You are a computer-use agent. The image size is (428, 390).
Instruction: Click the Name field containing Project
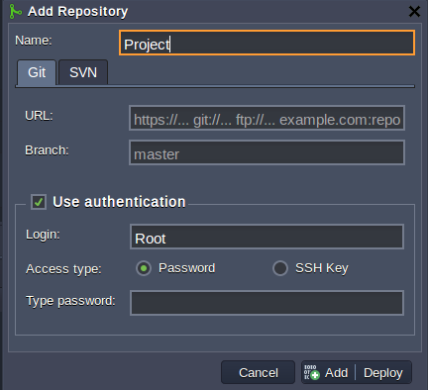click(x=267, y=43)
